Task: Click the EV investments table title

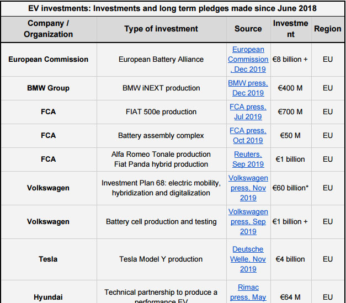Action: (173, 8)
